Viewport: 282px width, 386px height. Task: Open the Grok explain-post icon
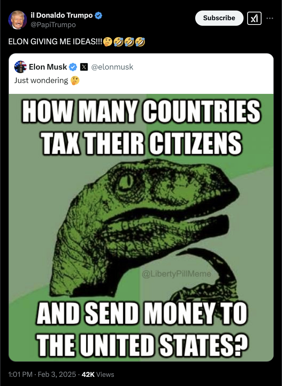click(x=254, y=18)
